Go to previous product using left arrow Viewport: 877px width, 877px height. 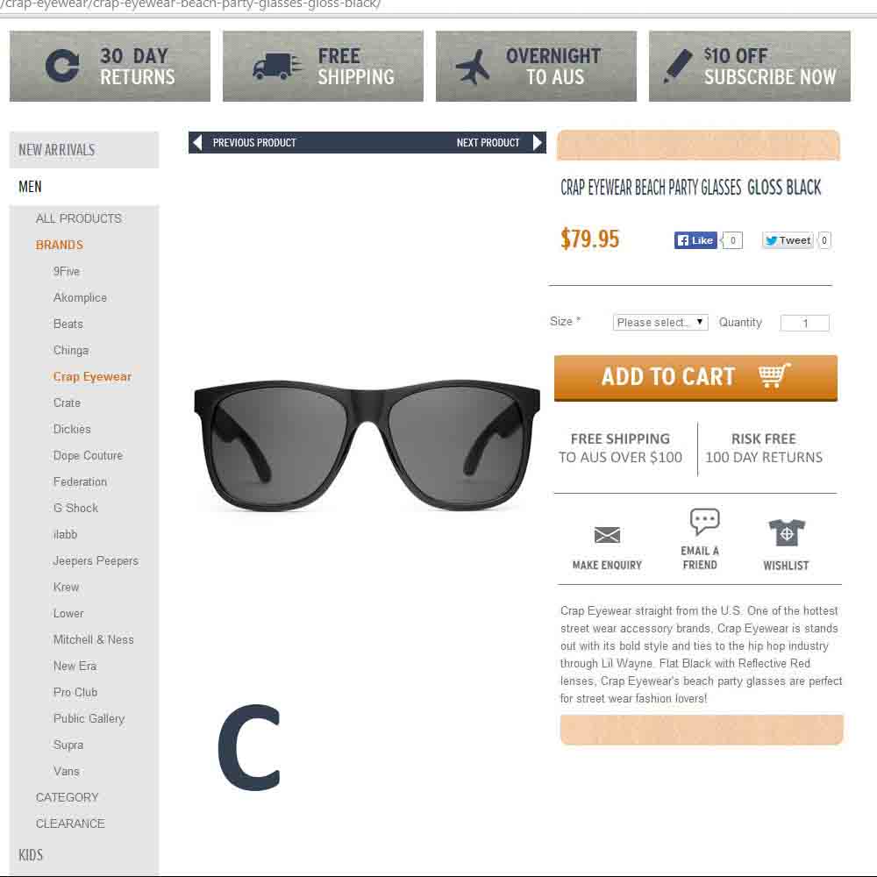(196, 143)
